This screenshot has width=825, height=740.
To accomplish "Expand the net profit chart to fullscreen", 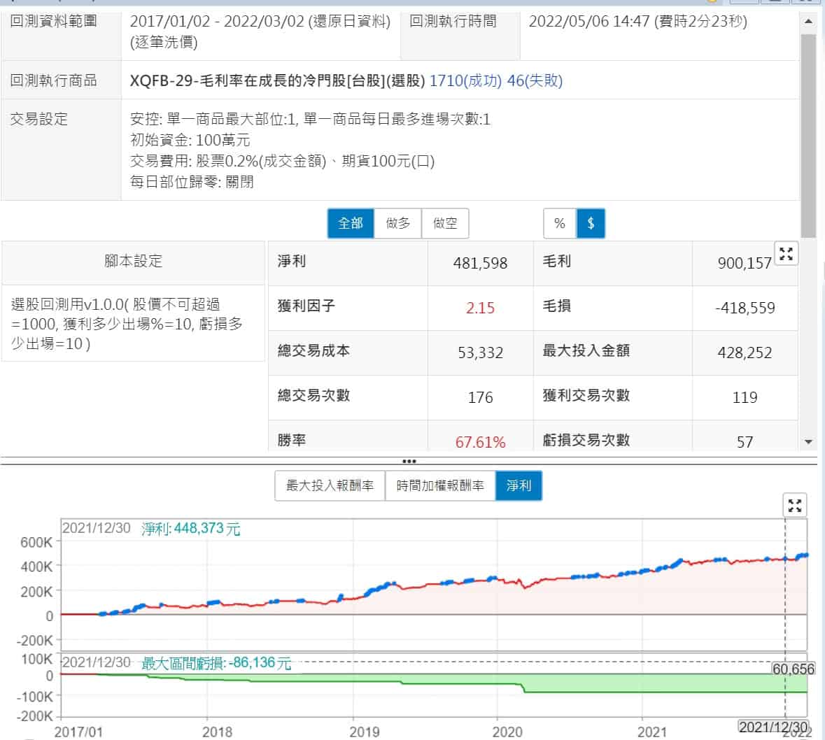I will click(794, 505).
